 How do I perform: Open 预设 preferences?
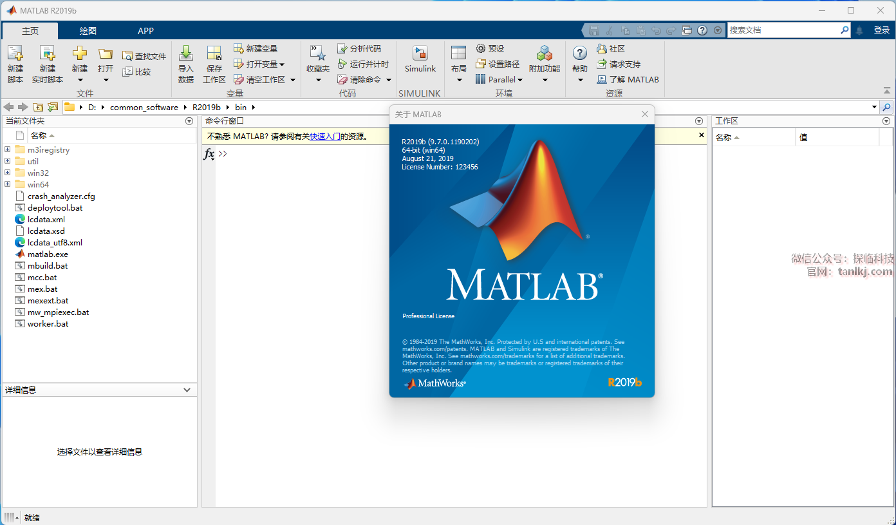[490, 48]
